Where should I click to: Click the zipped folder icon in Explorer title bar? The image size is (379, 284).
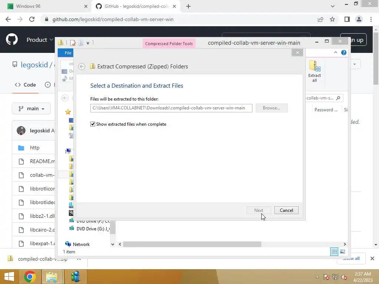(x=61, y=43)
